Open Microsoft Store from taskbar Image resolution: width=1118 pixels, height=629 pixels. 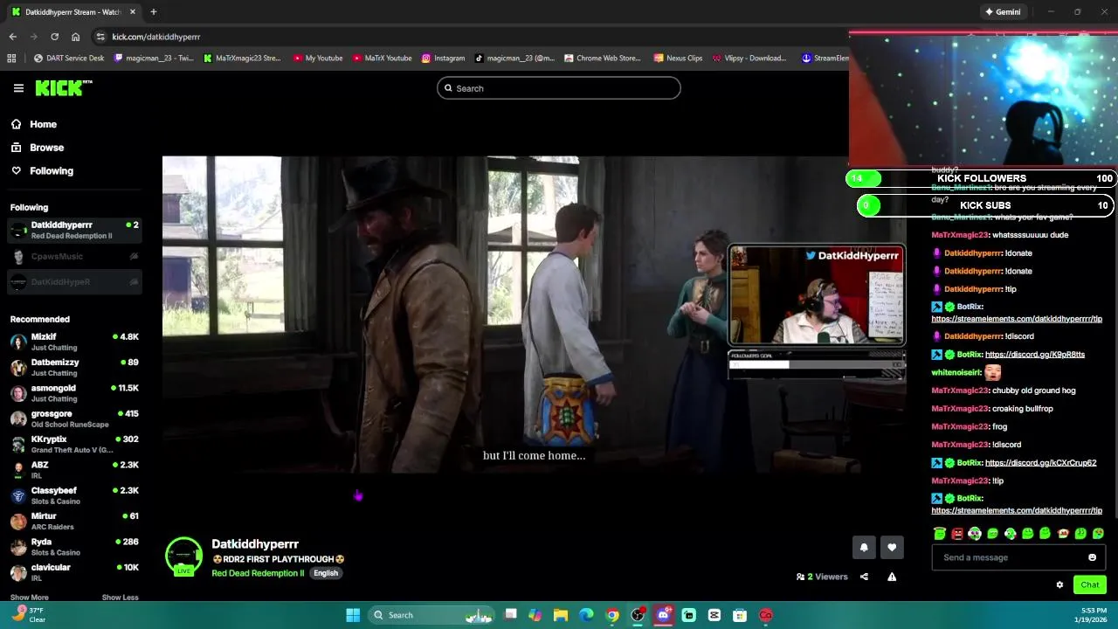pos(740,615)
